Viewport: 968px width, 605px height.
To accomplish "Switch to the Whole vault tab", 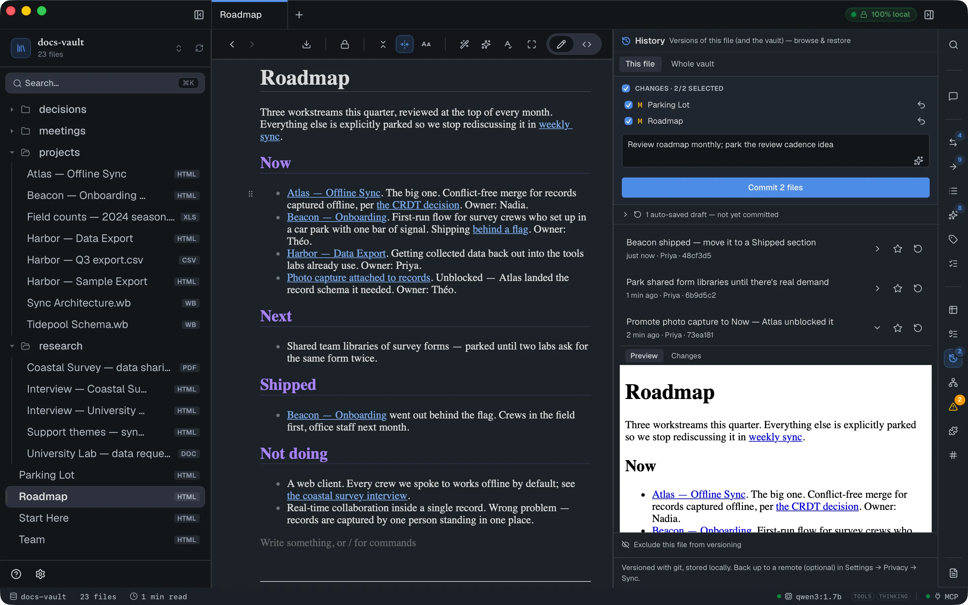I will pos(692,64).
